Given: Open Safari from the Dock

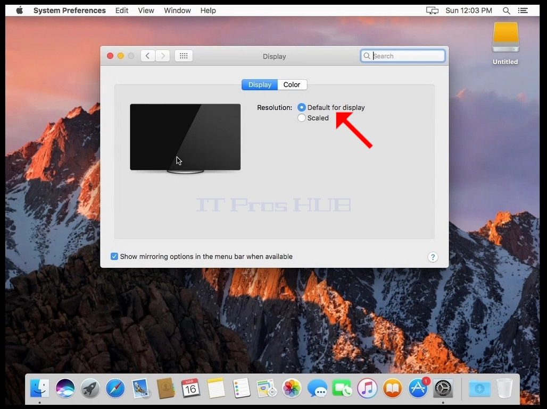Looking at the screenshot, I should pos(115,388).
